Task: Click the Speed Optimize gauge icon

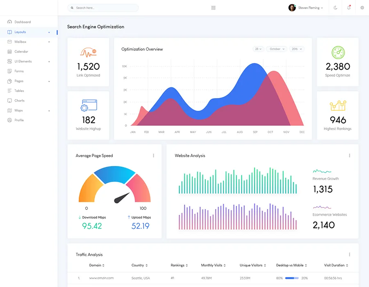Action: point(338,52)
